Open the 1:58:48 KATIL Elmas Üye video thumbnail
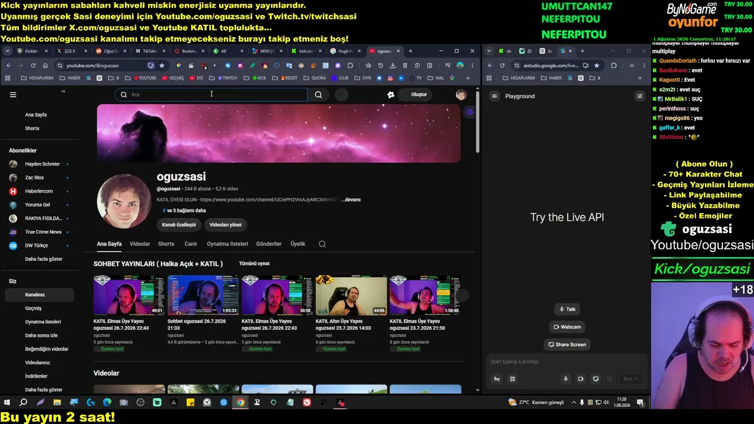 click(425, 295)
